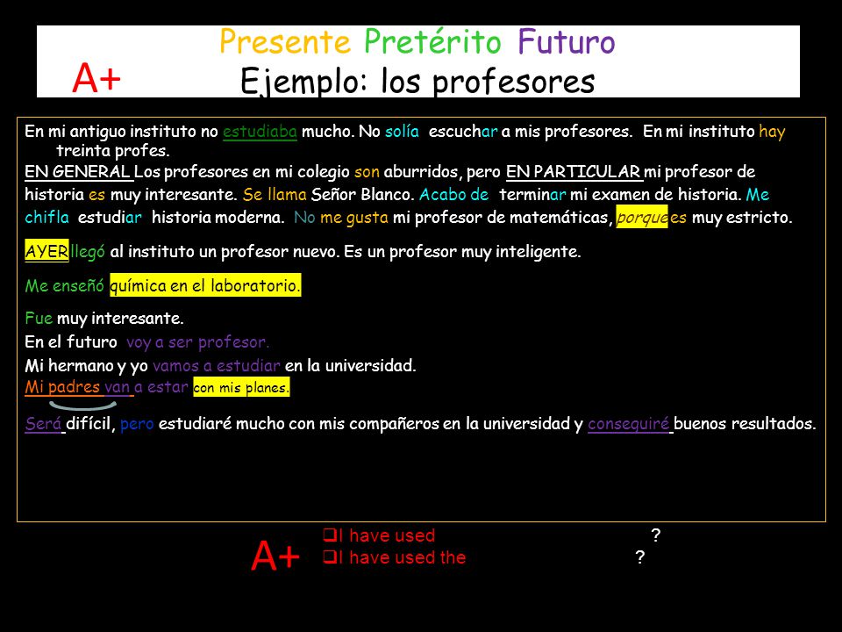The image size is (842, 632).
Task: Select the purple phrase 'vamos a estudiar'
Action: coord(217,366)
